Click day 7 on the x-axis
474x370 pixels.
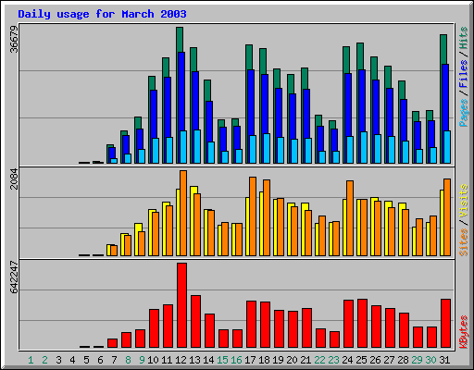(114, 360)
